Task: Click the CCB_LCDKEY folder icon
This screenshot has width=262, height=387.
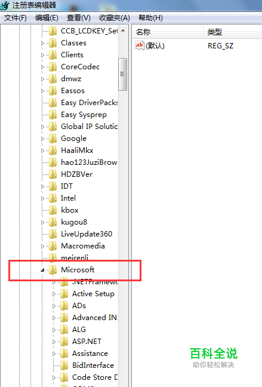Action: point(53,31)
